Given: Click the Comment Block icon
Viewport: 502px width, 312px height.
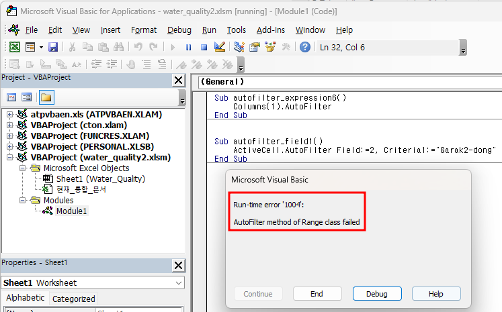Looking at the screenshot, I should (x=147, y=64).
